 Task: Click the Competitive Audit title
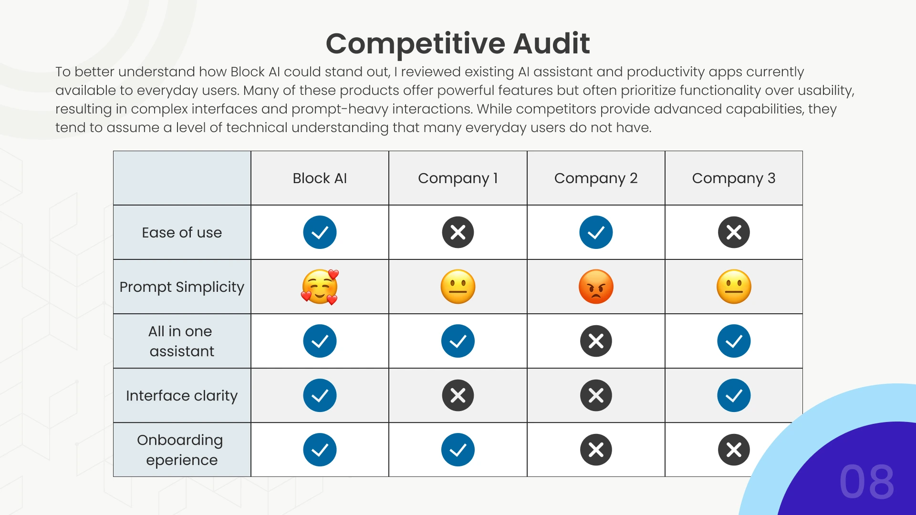tap(458, 43)
